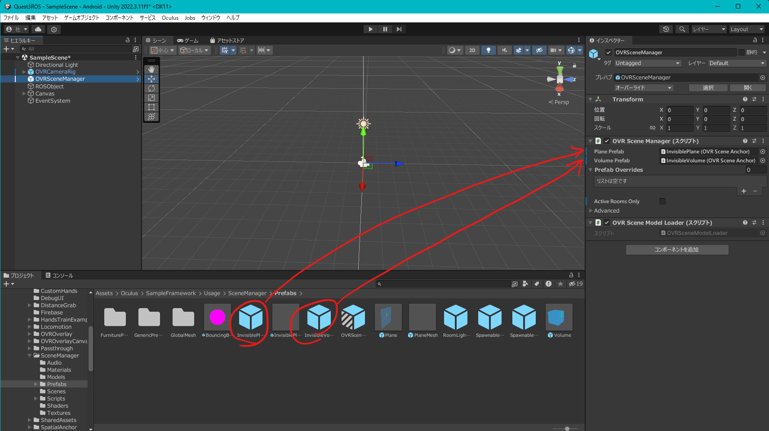Disable the OVR Scene Manager component checkbox

click(x=607, y=141)
